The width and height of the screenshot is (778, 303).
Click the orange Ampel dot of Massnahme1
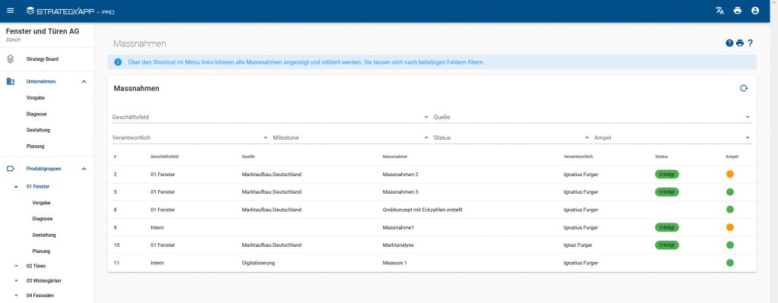pyautogui.click(x=730, y=227)
